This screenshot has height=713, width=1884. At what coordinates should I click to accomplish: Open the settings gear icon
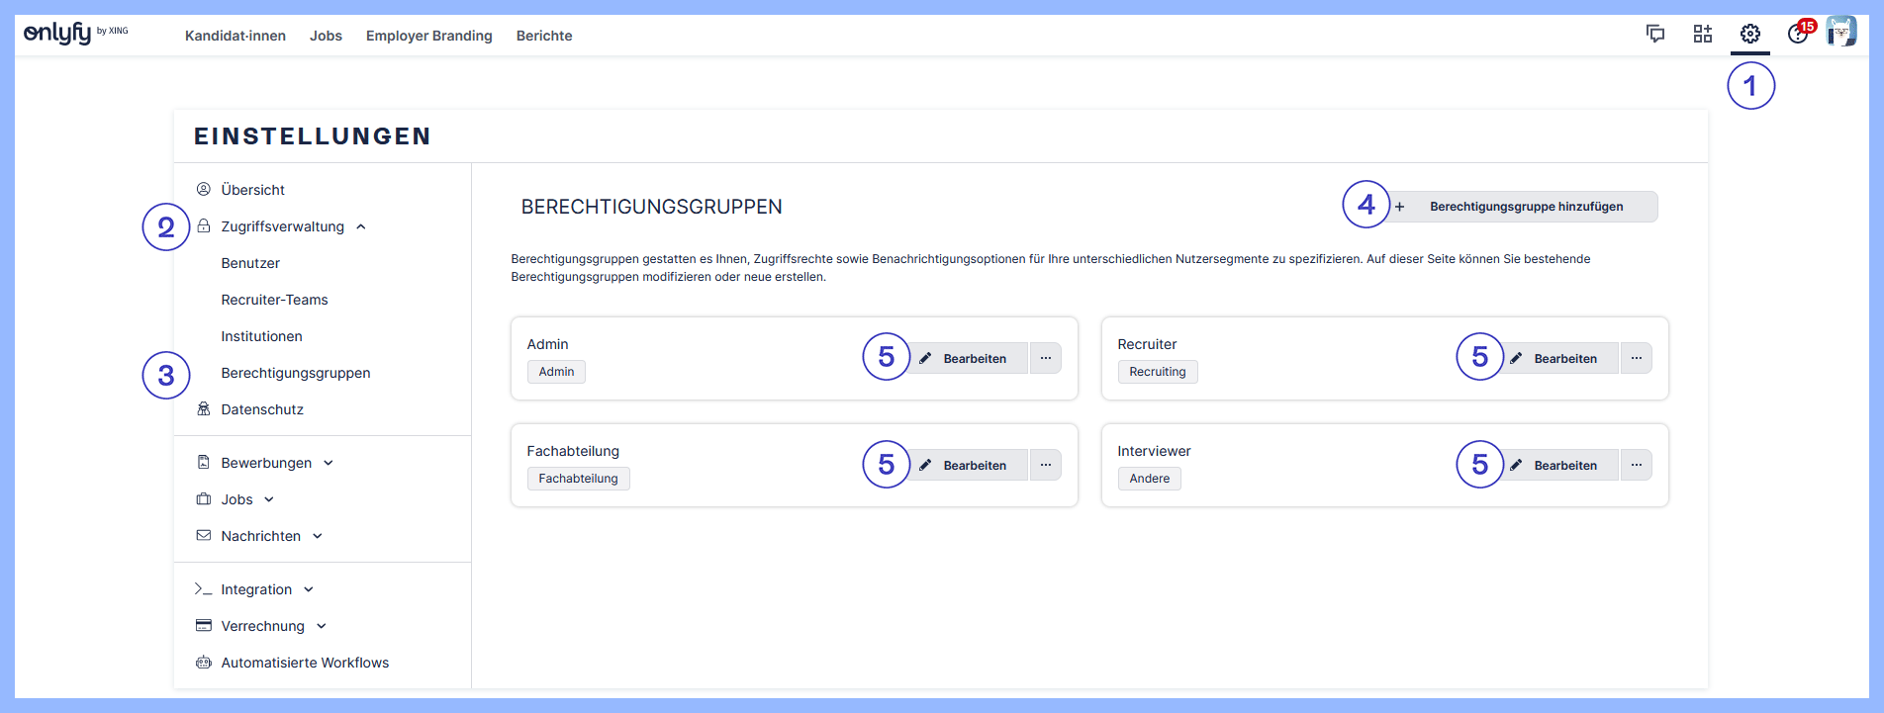[1749, 35]
